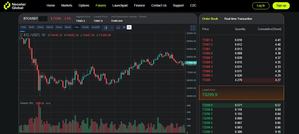Switch to Order Book tab
299x134 pixels.
point(210,19)
